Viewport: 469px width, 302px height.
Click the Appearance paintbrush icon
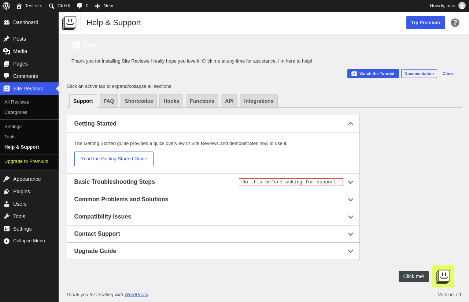(x=7, y=179)
